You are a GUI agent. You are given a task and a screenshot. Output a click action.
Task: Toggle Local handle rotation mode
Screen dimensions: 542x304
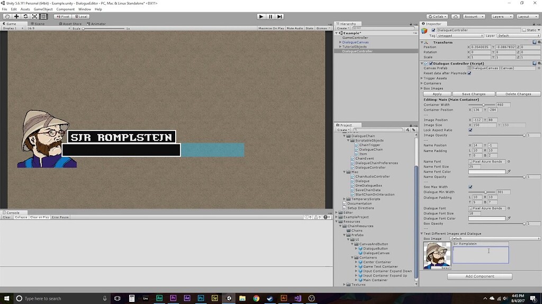[83, 16]
